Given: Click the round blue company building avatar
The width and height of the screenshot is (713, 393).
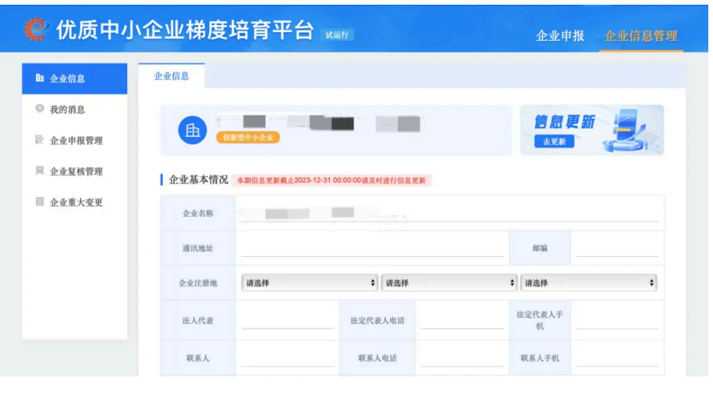Looking at the screenshot, I should 192,130.
